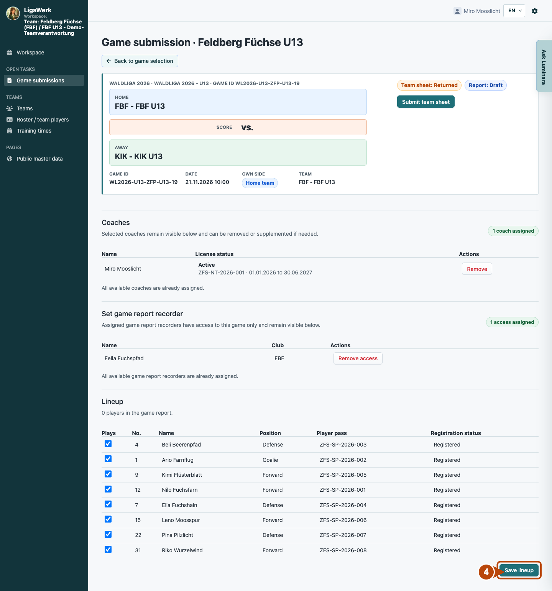Image resolution: width=552 pixels, height=591 pixels.
Task: Open the settings gear icon
Action: [535, 11]
